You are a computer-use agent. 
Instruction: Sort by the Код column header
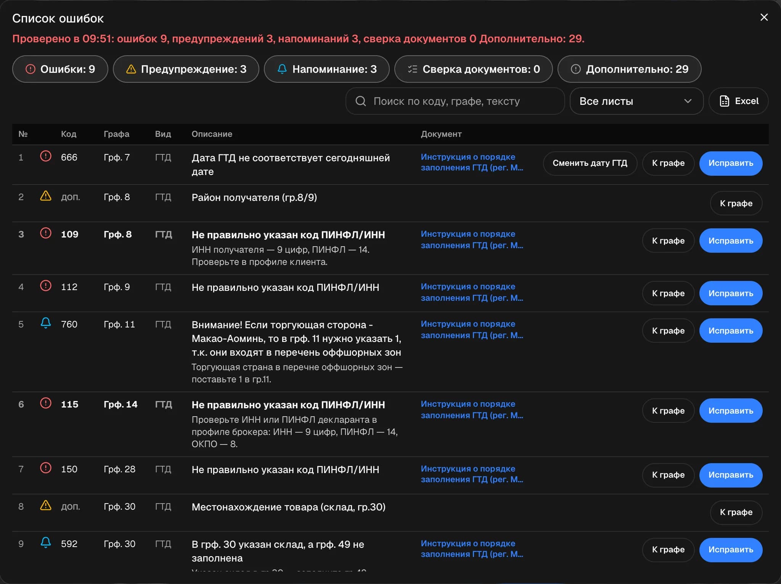click(x=69, y=134)
